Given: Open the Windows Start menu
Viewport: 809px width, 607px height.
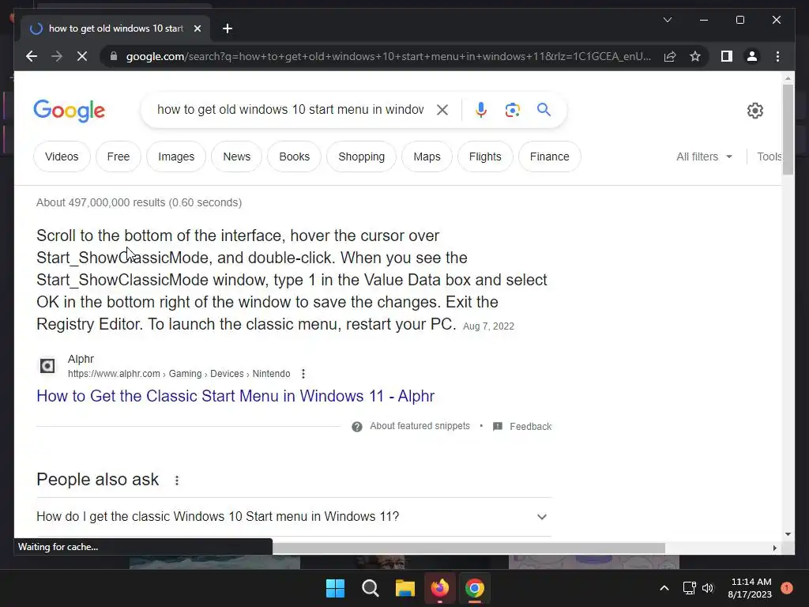Looking at the screenshot, I should [x=335, y=588].
